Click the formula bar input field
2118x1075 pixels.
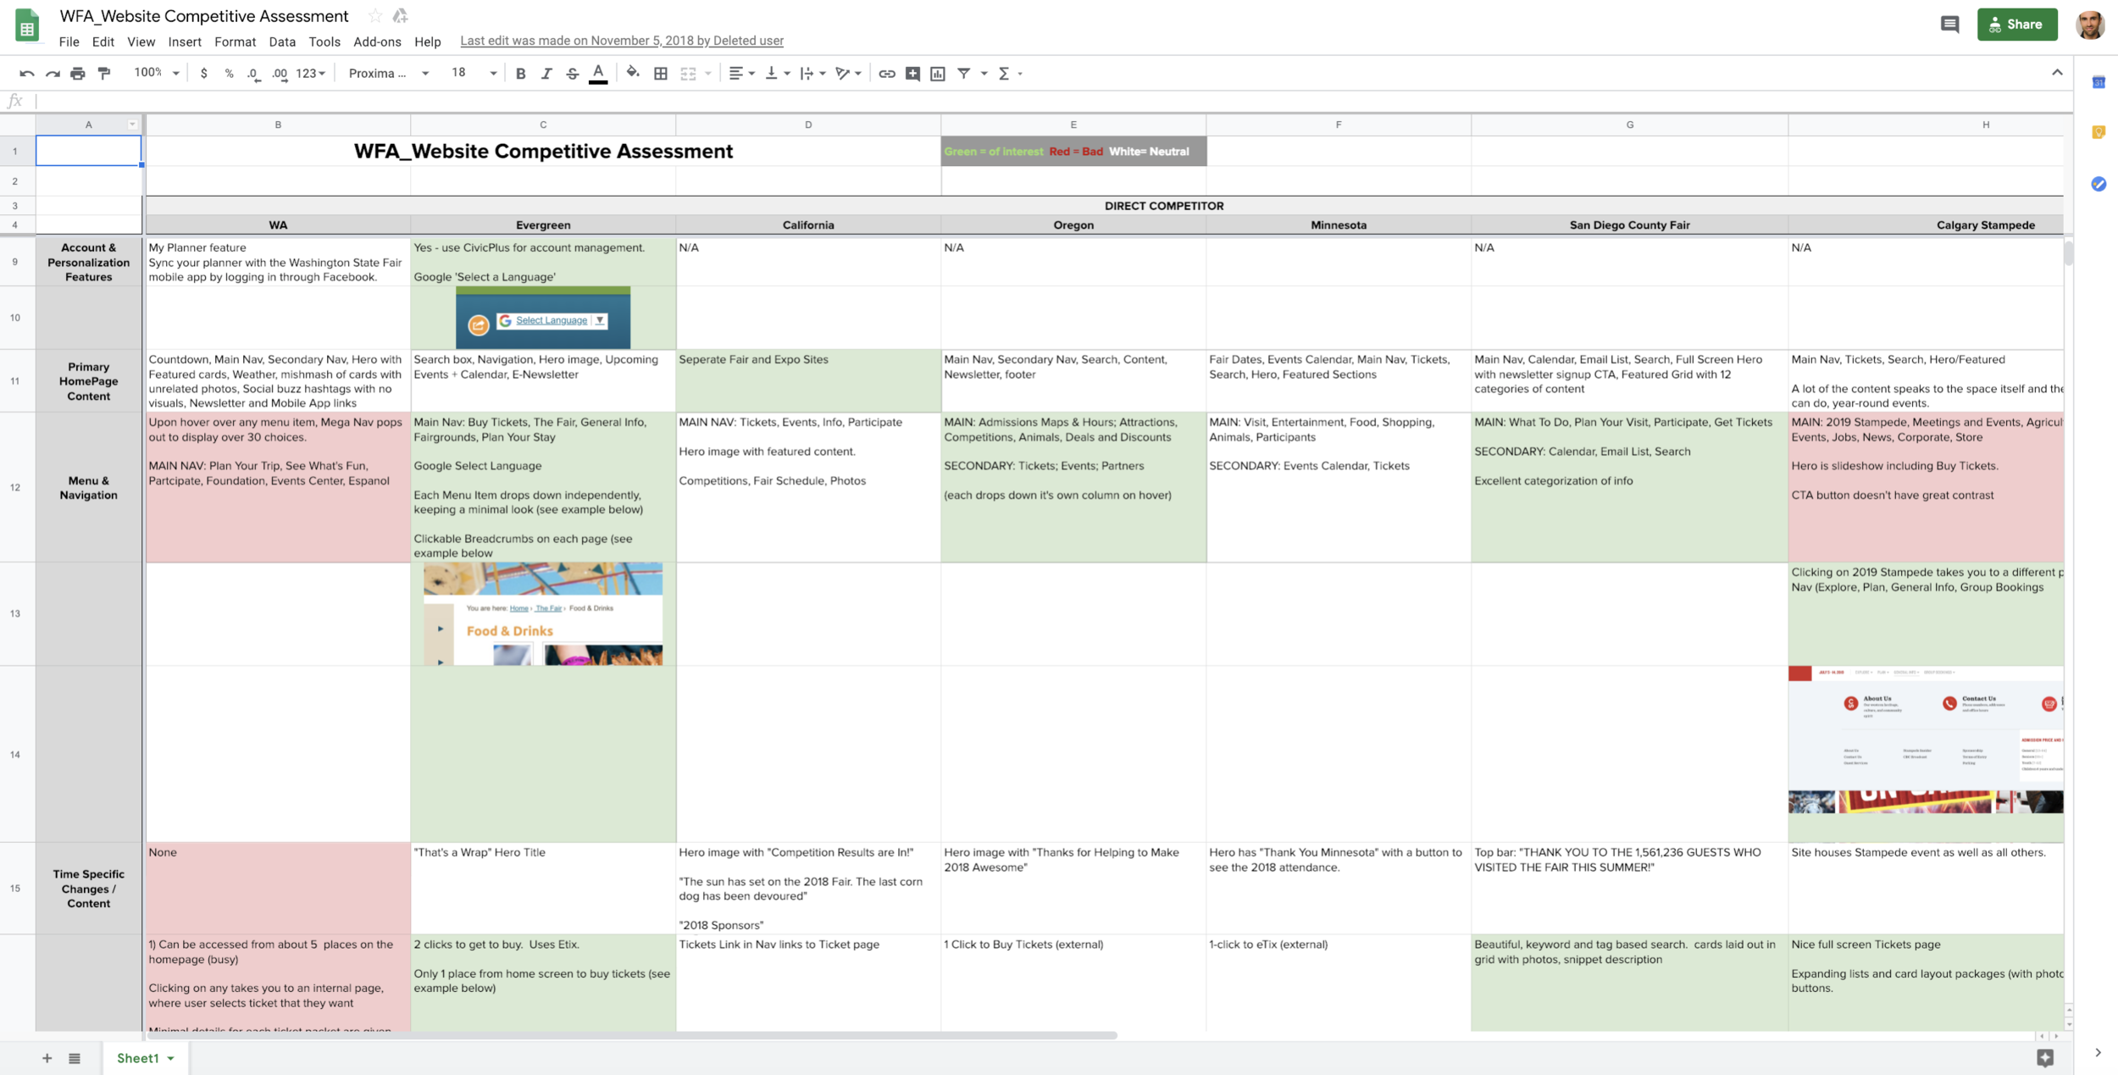tap(1017, 102)
